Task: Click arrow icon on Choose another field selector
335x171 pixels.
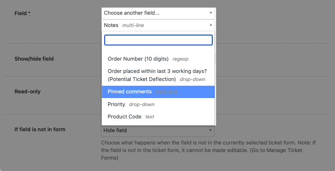Action: (211, 13)
